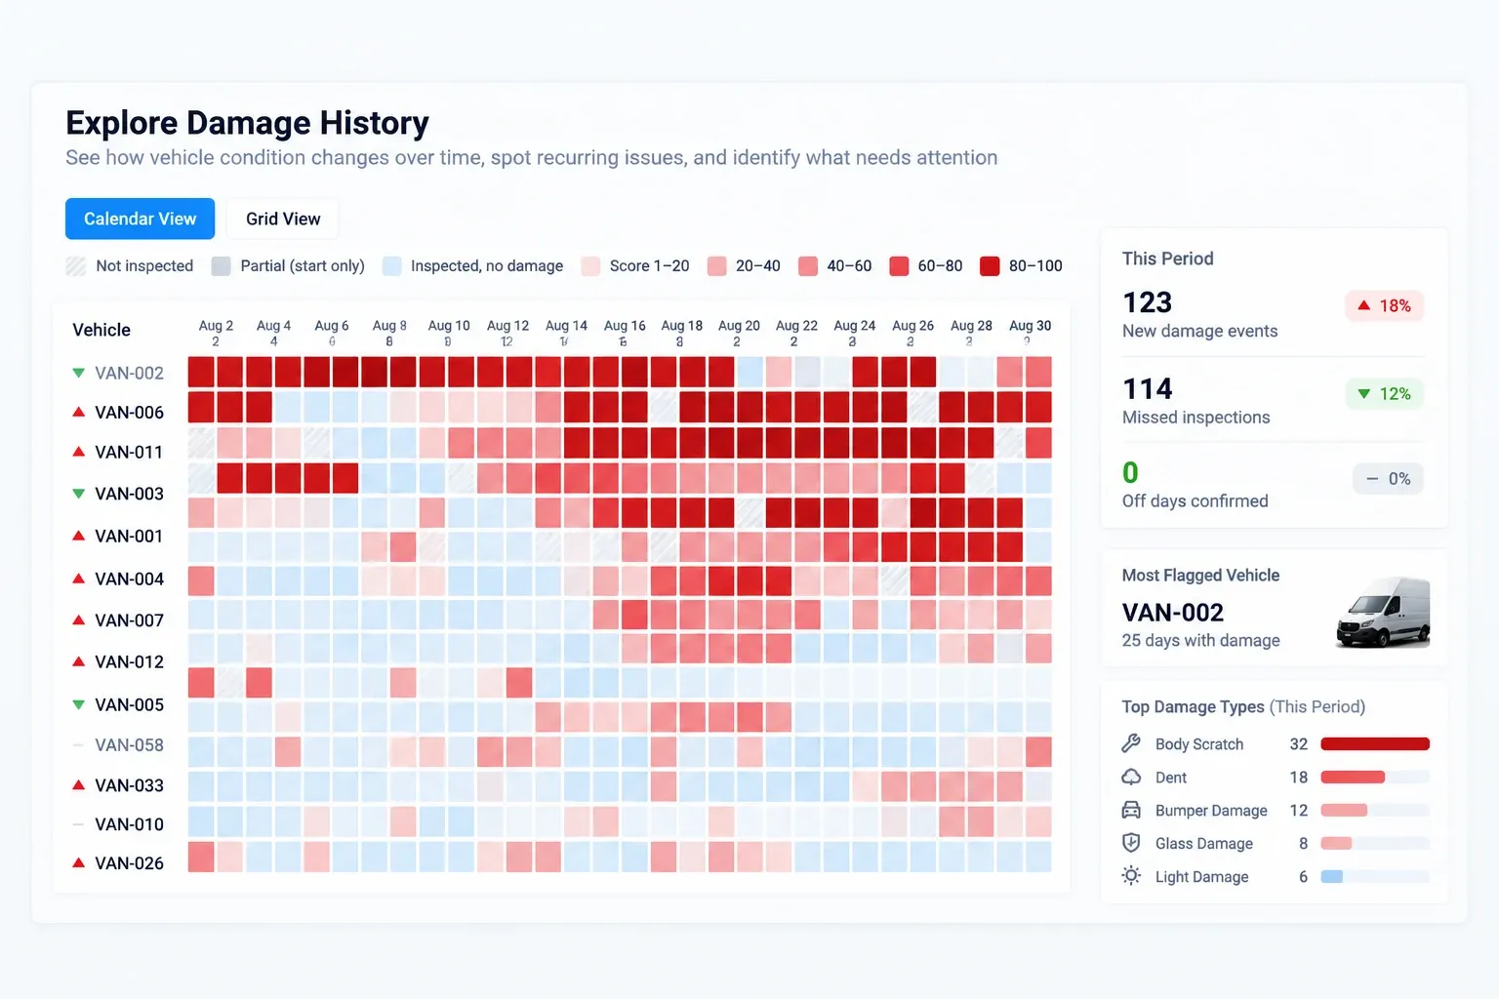Click the Most Flagged Vehicle VAN-002 name
The image size is (1499, 999).
[x=1173, y=613]
